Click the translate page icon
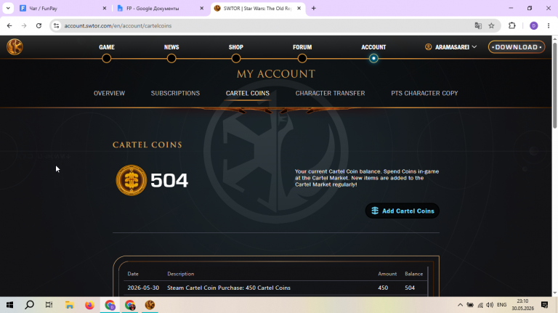 point(478,25)
